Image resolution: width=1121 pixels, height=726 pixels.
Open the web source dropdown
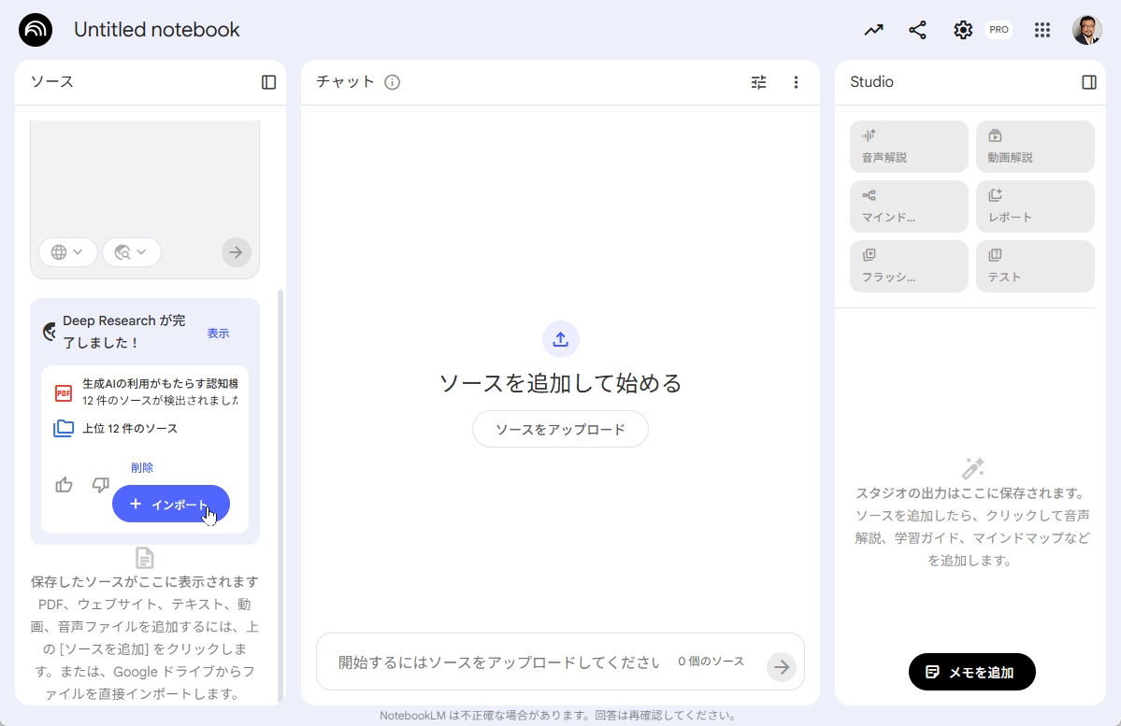coord(68,252)
